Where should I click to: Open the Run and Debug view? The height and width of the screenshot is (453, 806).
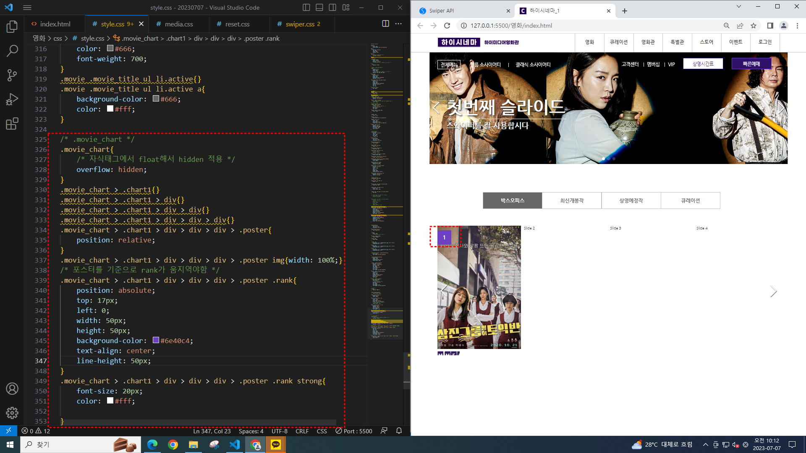(x=12, y=99)
